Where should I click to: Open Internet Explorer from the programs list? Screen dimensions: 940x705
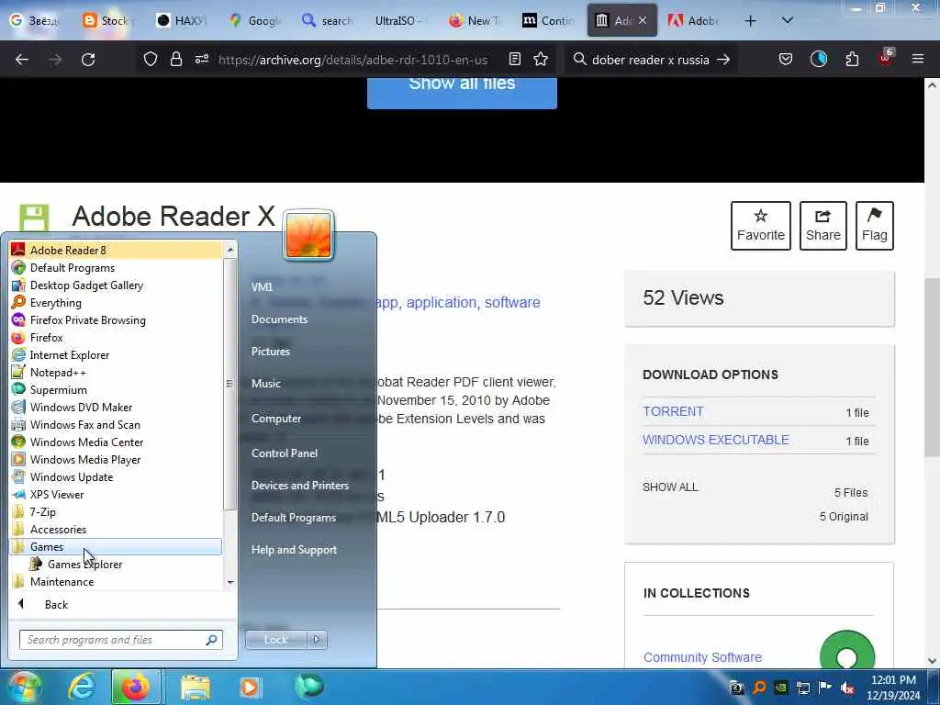115,354
